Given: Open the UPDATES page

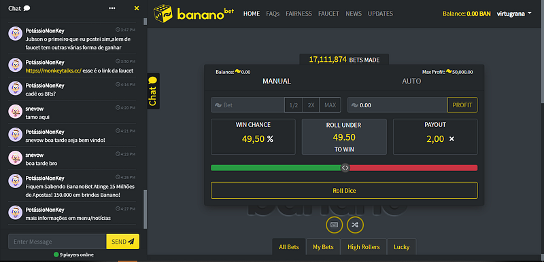Looking at the screenshot, I should (x=380, y=14).
